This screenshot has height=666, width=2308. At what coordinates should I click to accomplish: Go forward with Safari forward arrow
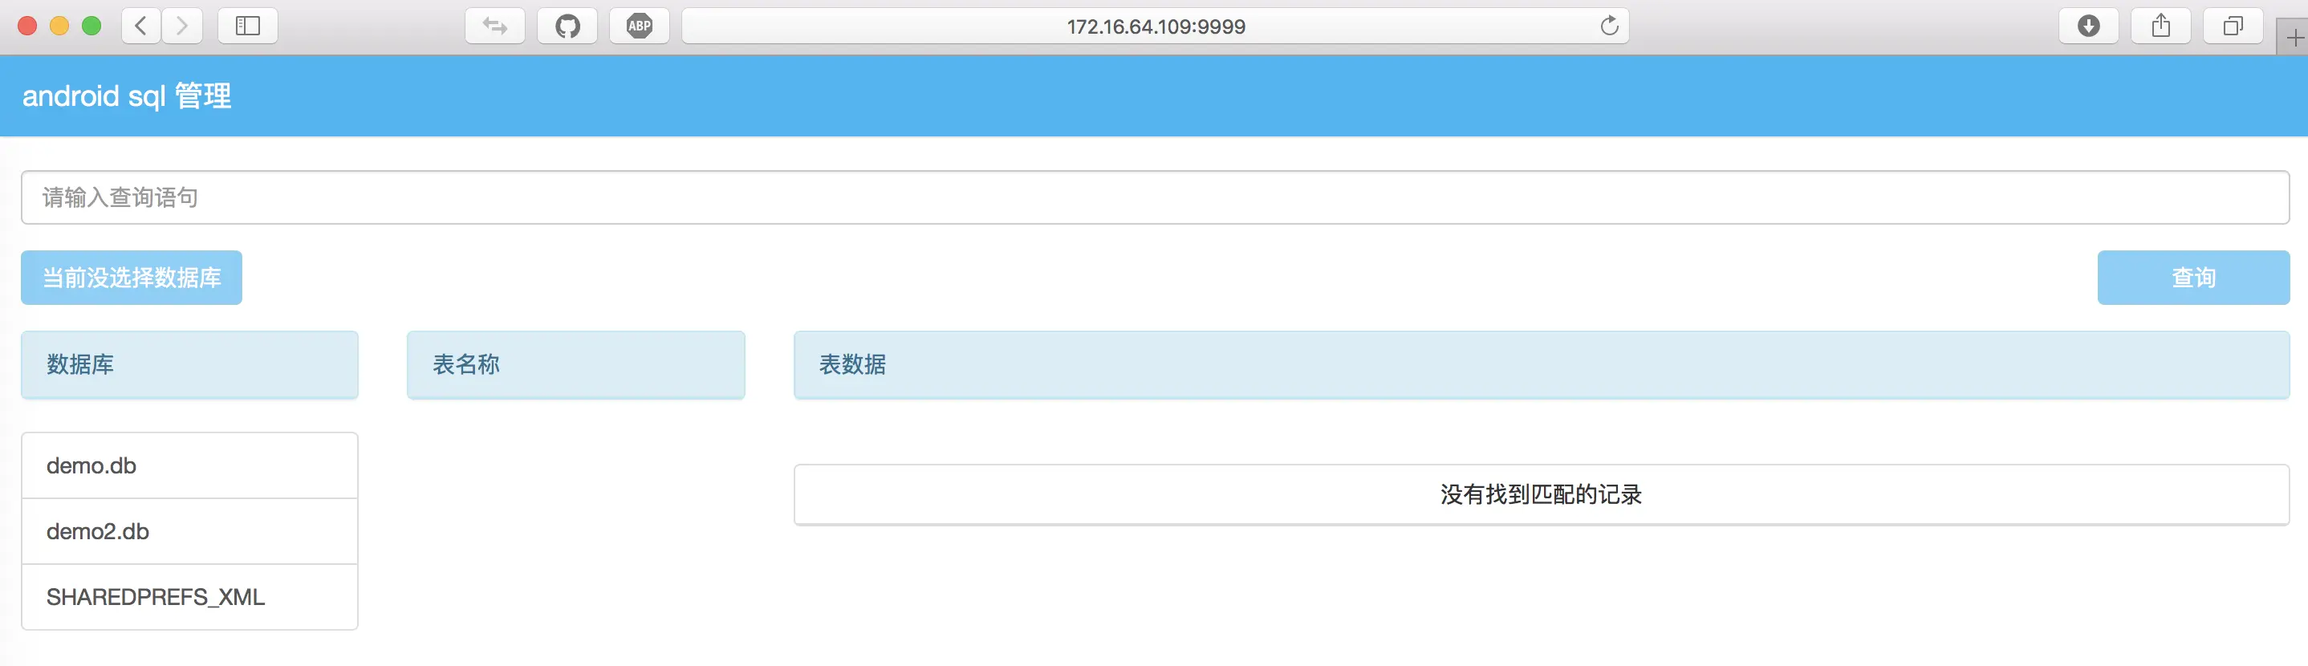(x=182, y=26)
